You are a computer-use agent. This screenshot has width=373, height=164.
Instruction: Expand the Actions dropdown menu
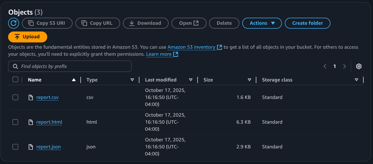262,23
